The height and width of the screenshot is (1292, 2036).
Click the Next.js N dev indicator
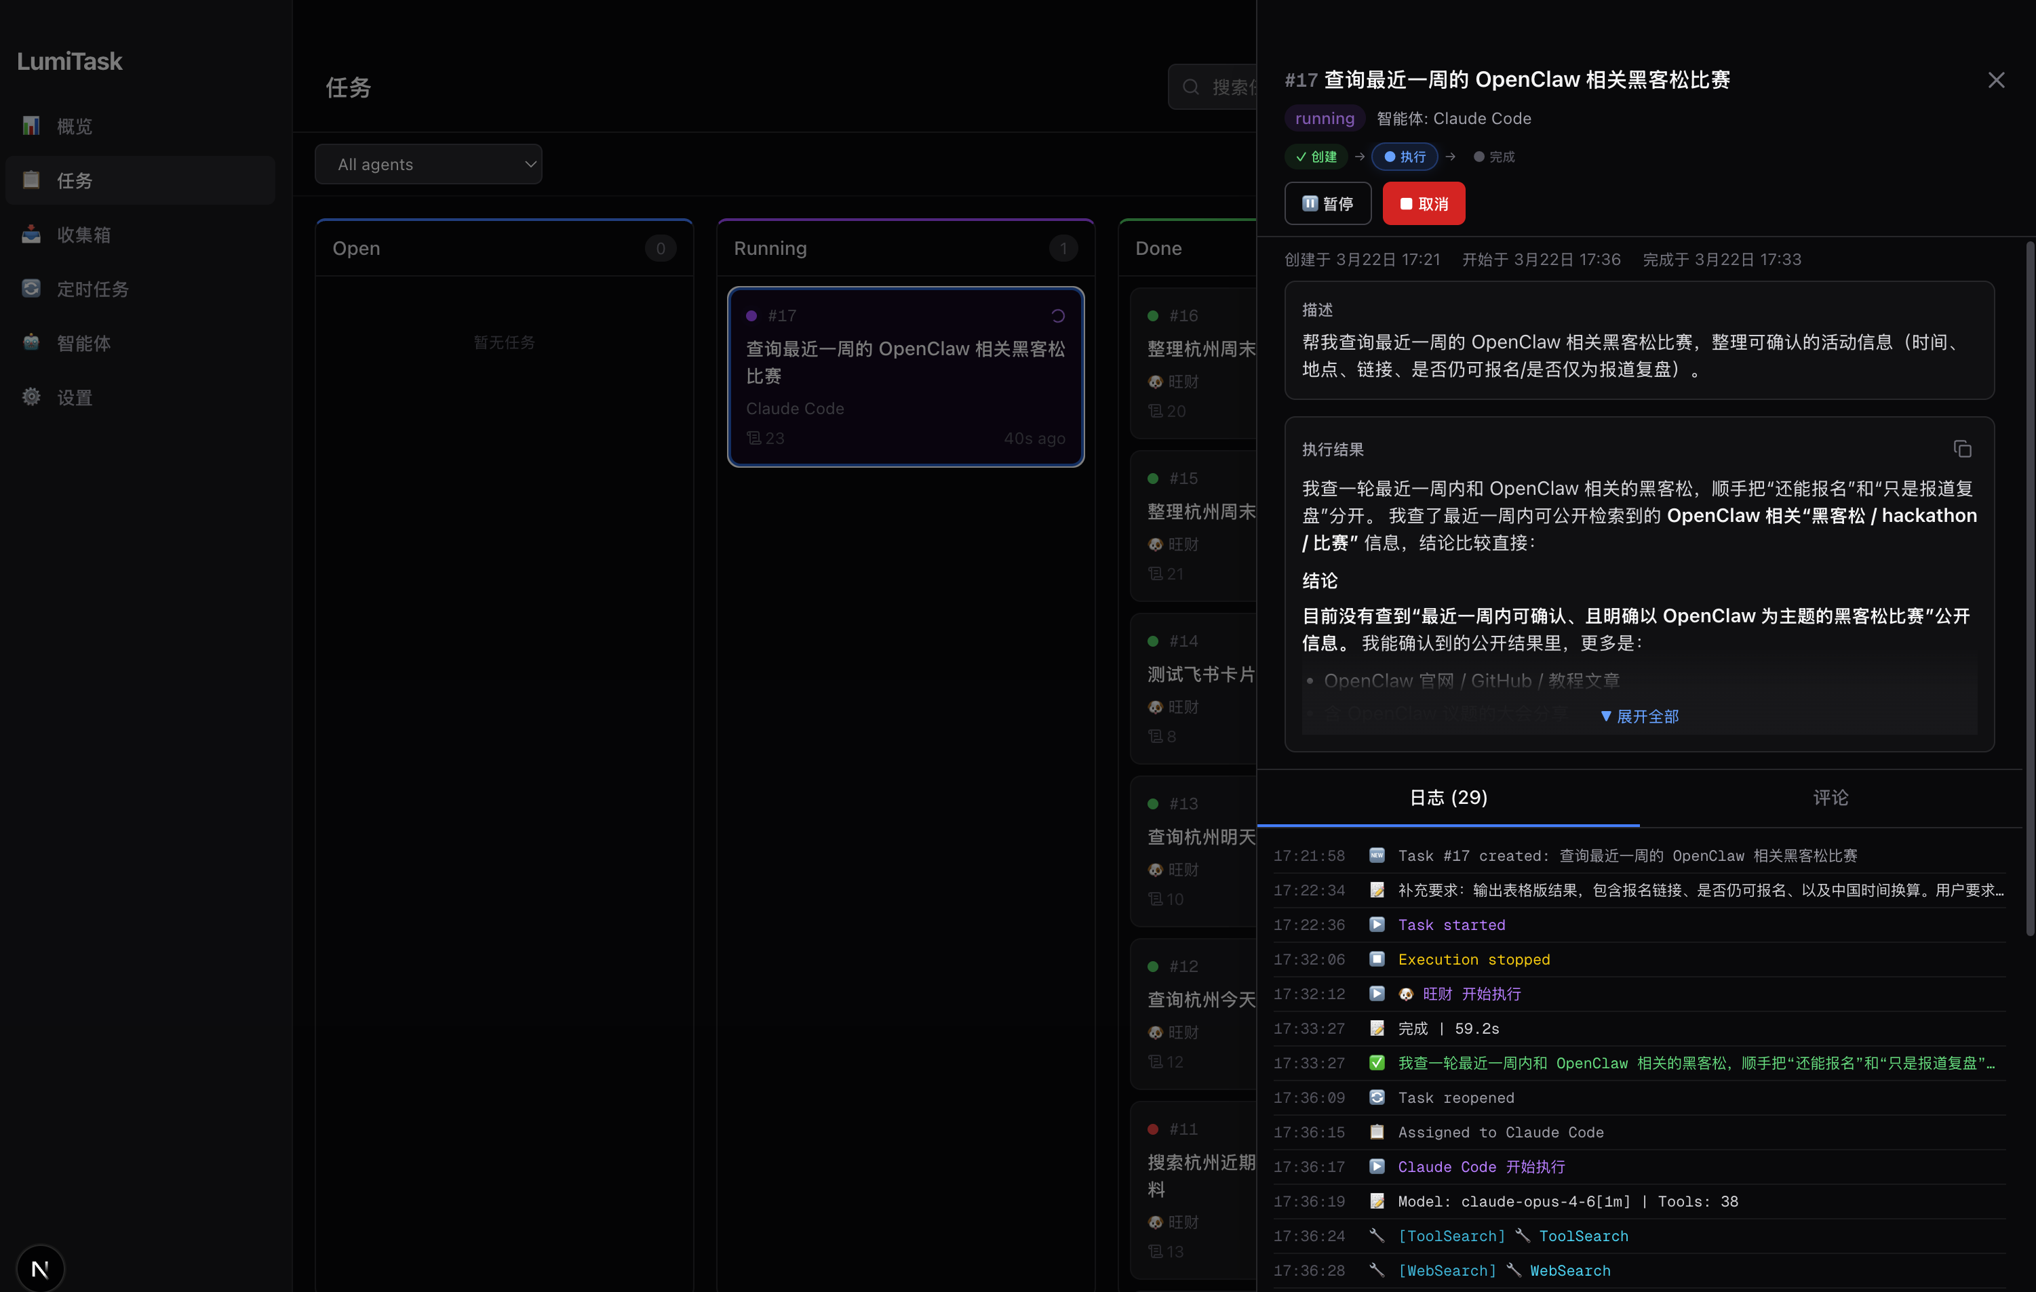tap(40, 1268)
